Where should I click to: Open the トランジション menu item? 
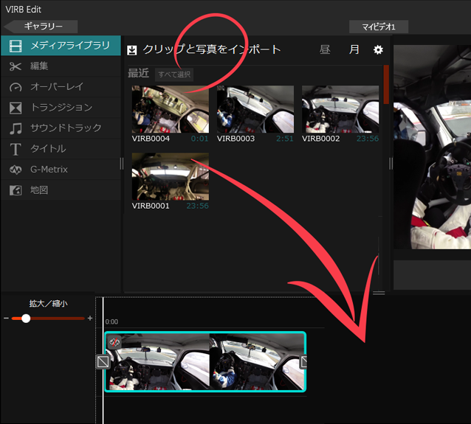[61, 108]
